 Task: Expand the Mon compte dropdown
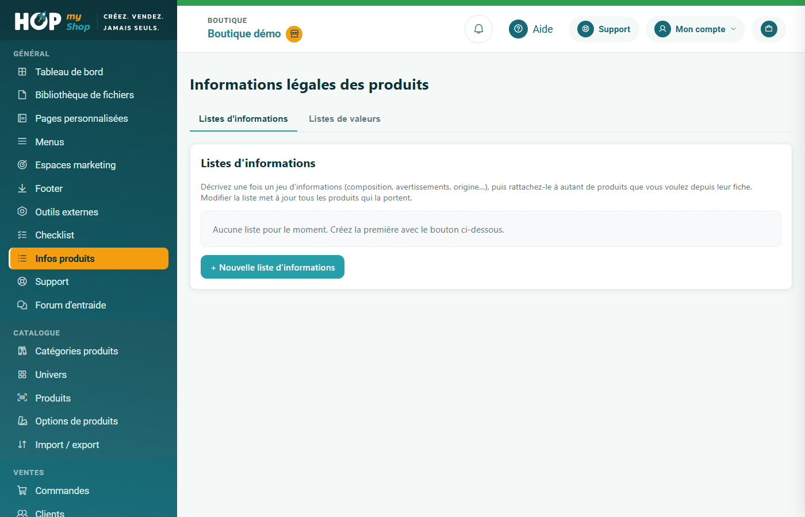click(x=695, y=29)
